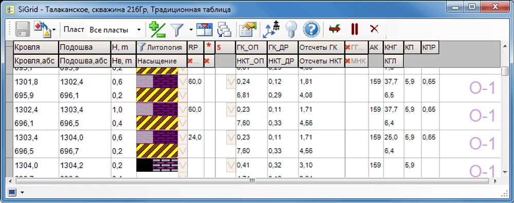Click the НКТ_ОП column header

click(251, 61)
